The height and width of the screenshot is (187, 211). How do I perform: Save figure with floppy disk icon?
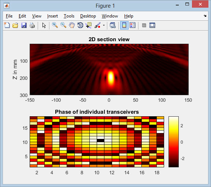(x=24, y=25)
